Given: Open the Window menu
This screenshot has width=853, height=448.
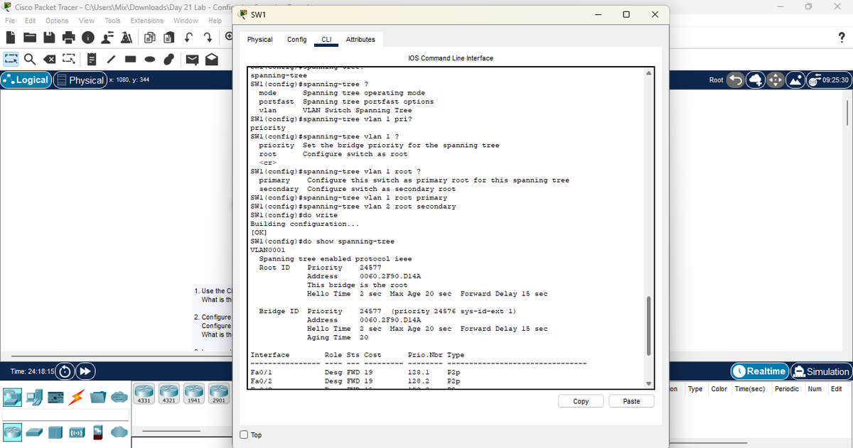Looking at the screenshot, I should pyautogui.click(x=186, y=21).
